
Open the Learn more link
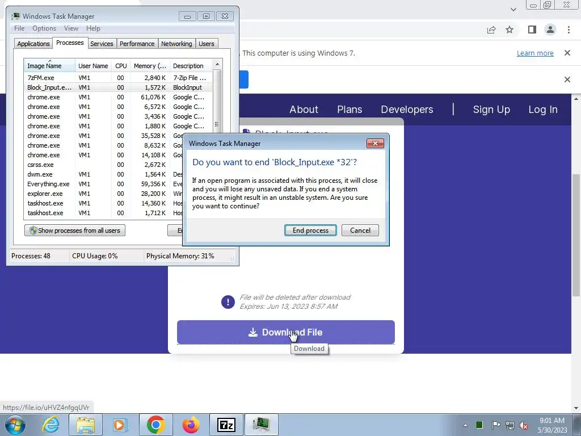[x=535, y=53]
